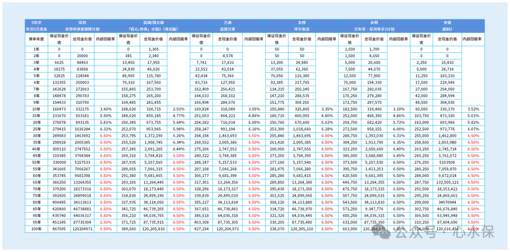Click the '6.07%' return rate cell

(x=473, y=129)
